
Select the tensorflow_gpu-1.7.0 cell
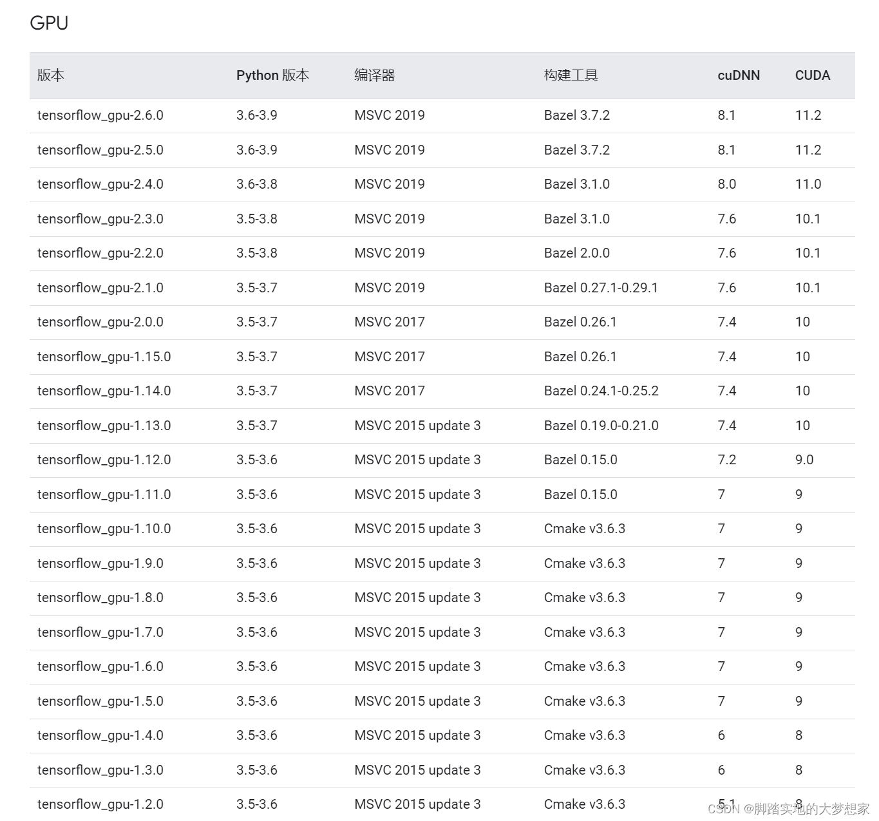point(100,632)
